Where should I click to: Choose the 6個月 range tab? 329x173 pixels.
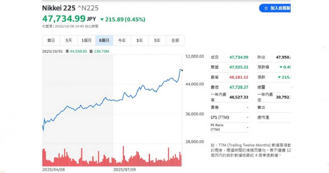click(x=104, y=41)
